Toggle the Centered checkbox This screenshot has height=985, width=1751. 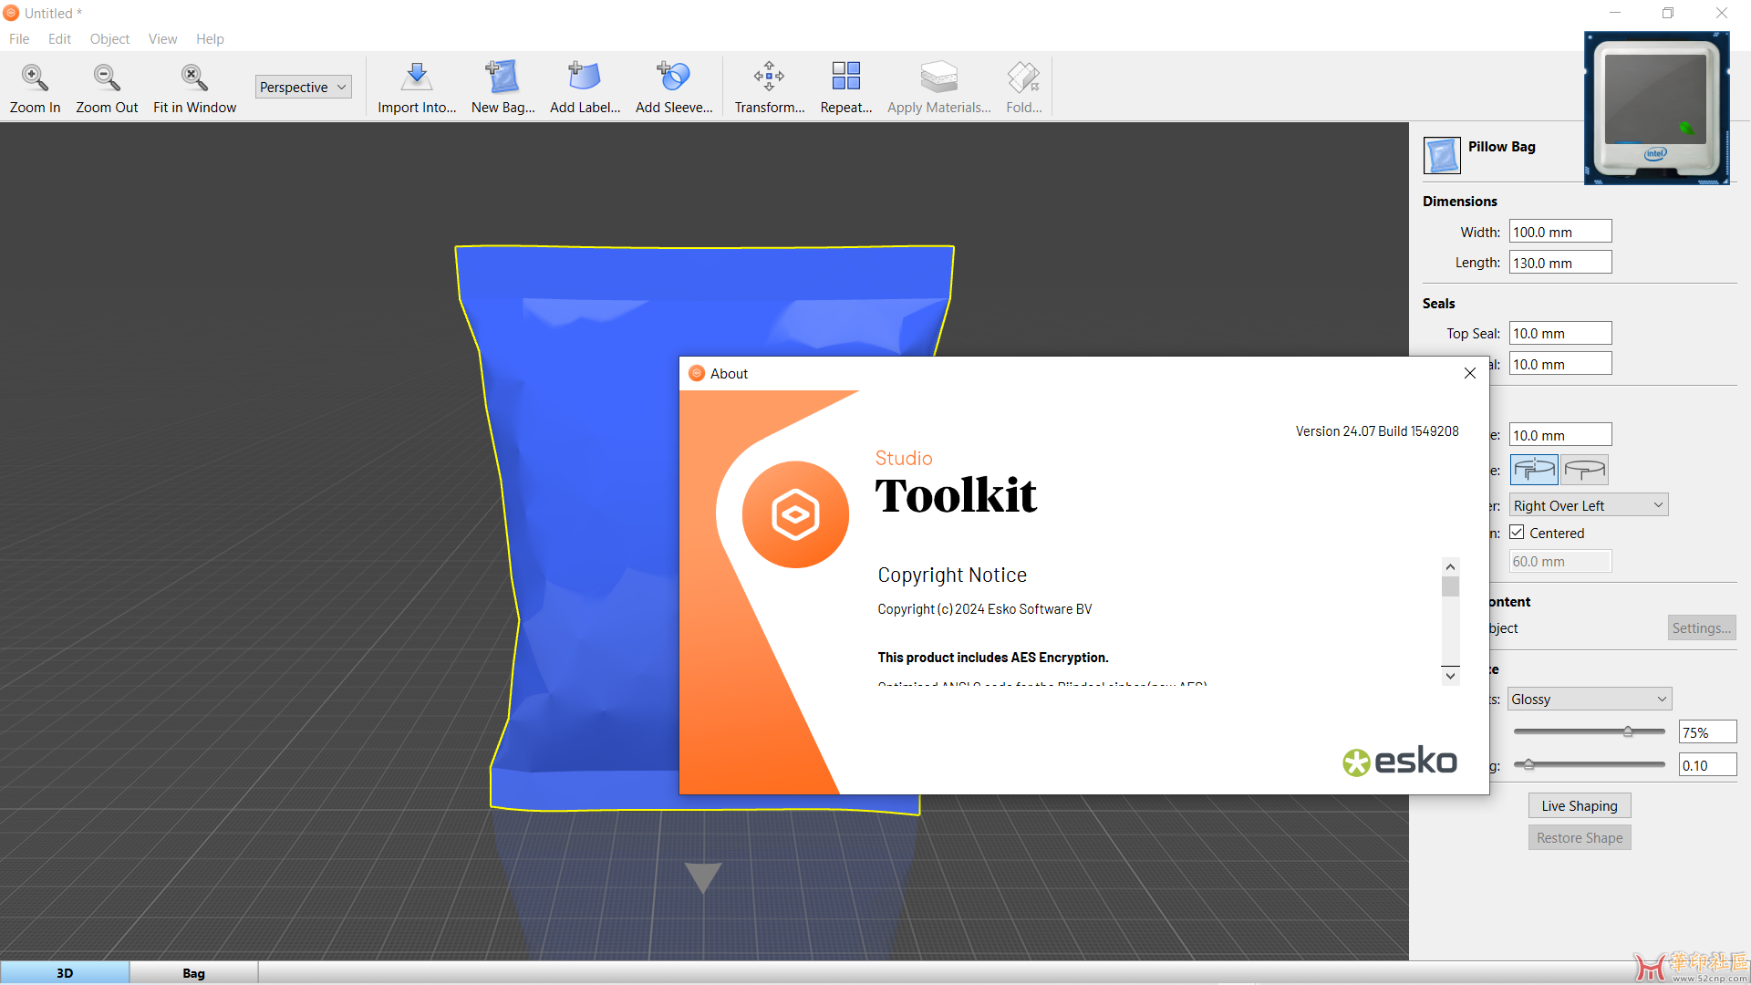1517,533
